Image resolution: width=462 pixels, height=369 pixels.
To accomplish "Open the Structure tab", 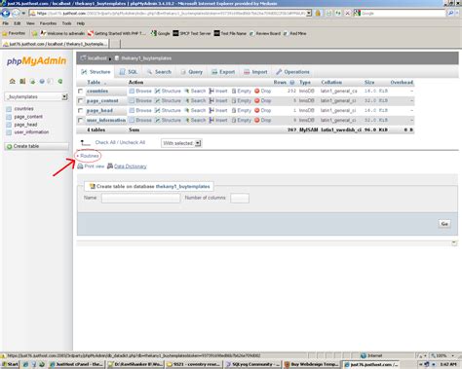I will [x=96, y=72].
